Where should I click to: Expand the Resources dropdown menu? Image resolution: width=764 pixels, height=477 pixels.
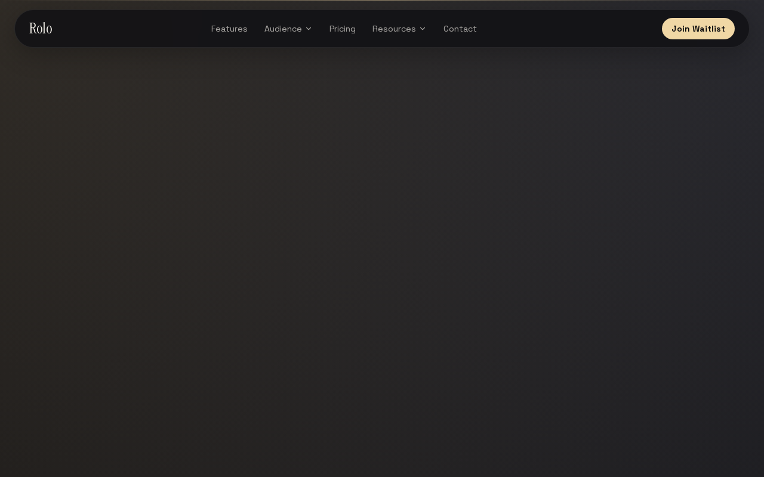[399, 29]
